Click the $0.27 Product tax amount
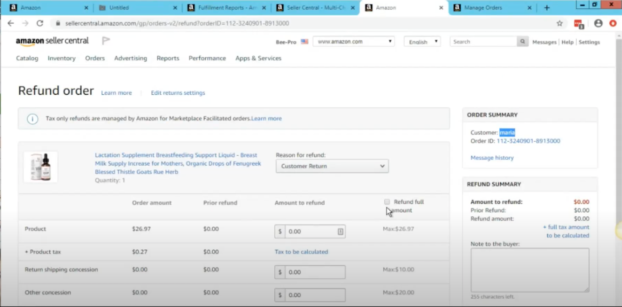 tap(140, 252)
